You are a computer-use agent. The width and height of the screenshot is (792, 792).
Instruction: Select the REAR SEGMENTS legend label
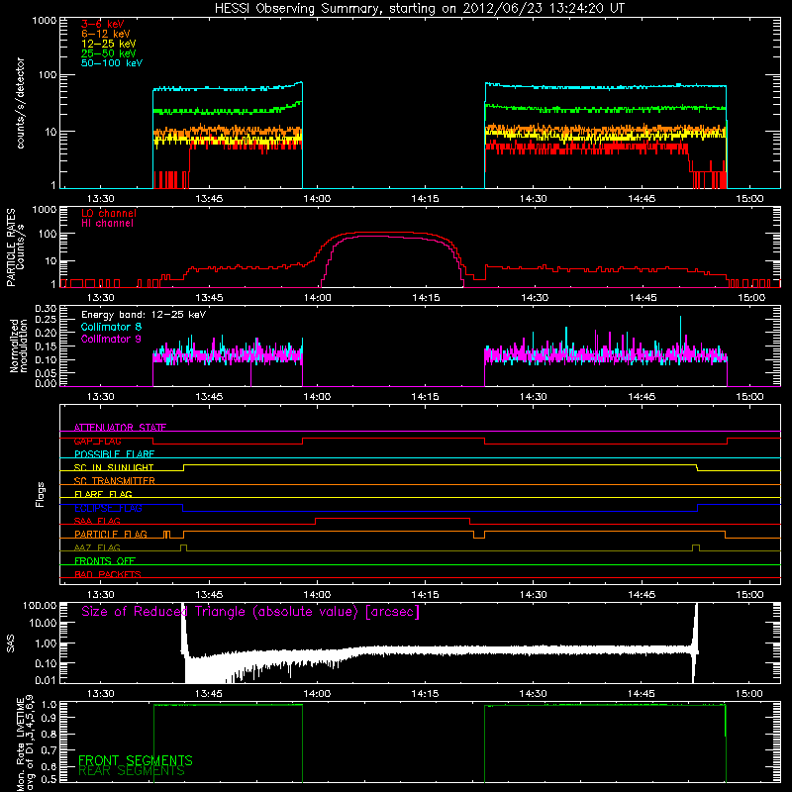[132, 770]
